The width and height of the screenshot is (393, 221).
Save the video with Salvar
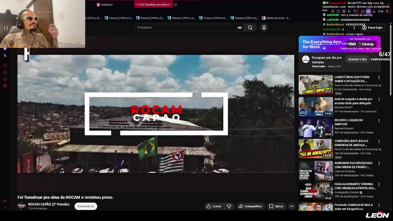click(x=276, y=206)
